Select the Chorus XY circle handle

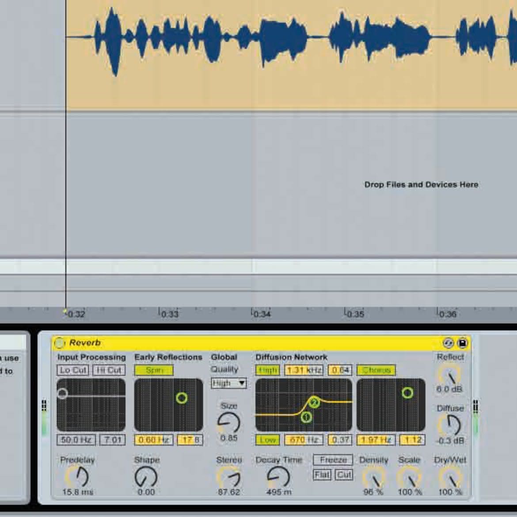(407, 393)
